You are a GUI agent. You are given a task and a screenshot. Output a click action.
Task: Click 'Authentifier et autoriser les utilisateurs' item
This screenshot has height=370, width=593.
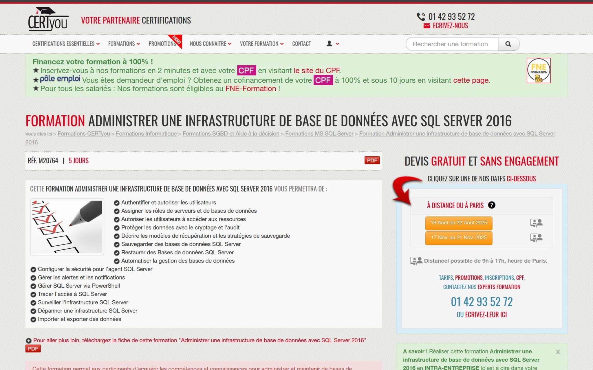point(169,203)
